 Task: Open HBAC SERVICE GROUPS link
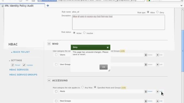23,75
